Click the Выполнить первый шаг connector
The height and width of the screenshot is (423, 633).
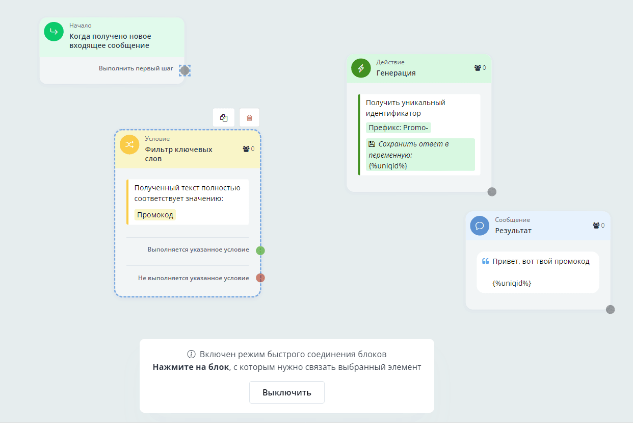tap(184, 70)
